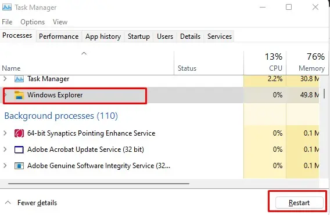Maximize the Task Manager window
This screenshot has height=215, width=330.
coord(289,8)
